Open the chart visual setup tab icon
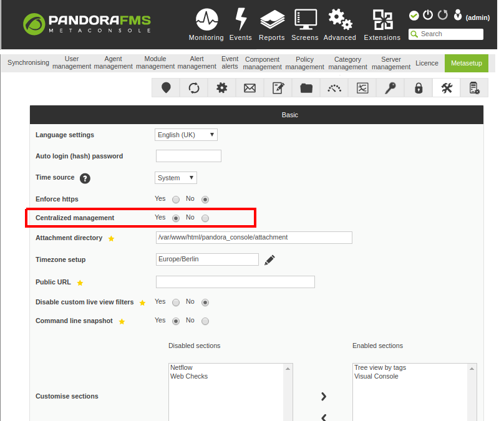The height and width of the screenshot is (421, 499). pos(362,88)
